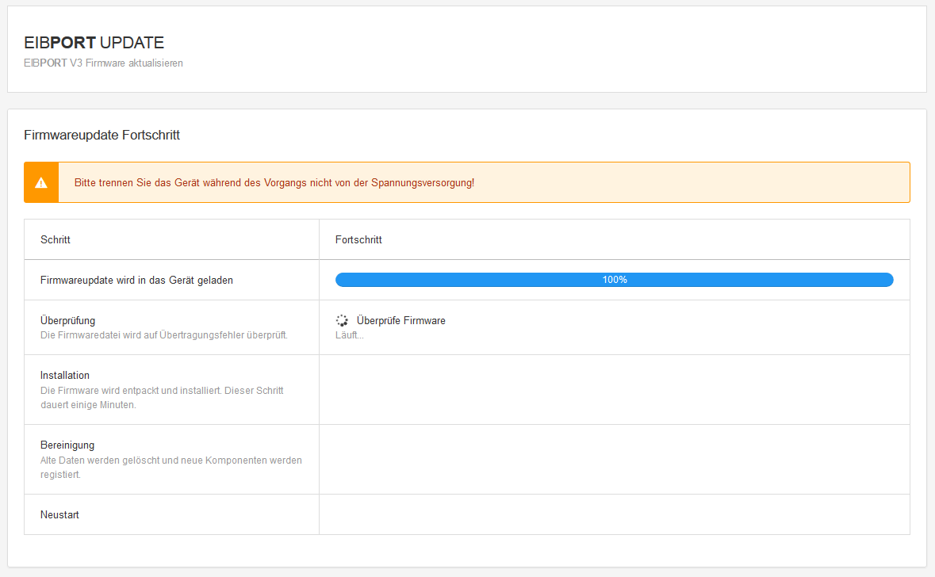Click the 'Überprüfung' step label
Image resolution: width=935 pixels, height=577 pixels.
pos(68,321)
